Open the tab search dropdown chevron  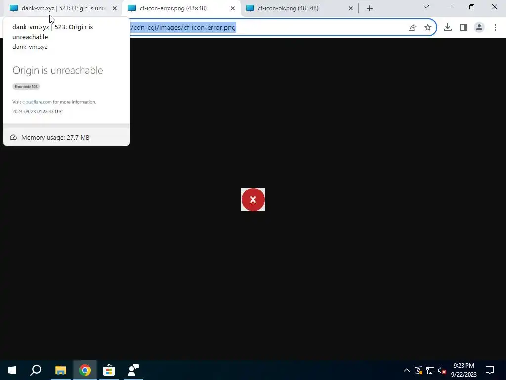click(426, 7)
